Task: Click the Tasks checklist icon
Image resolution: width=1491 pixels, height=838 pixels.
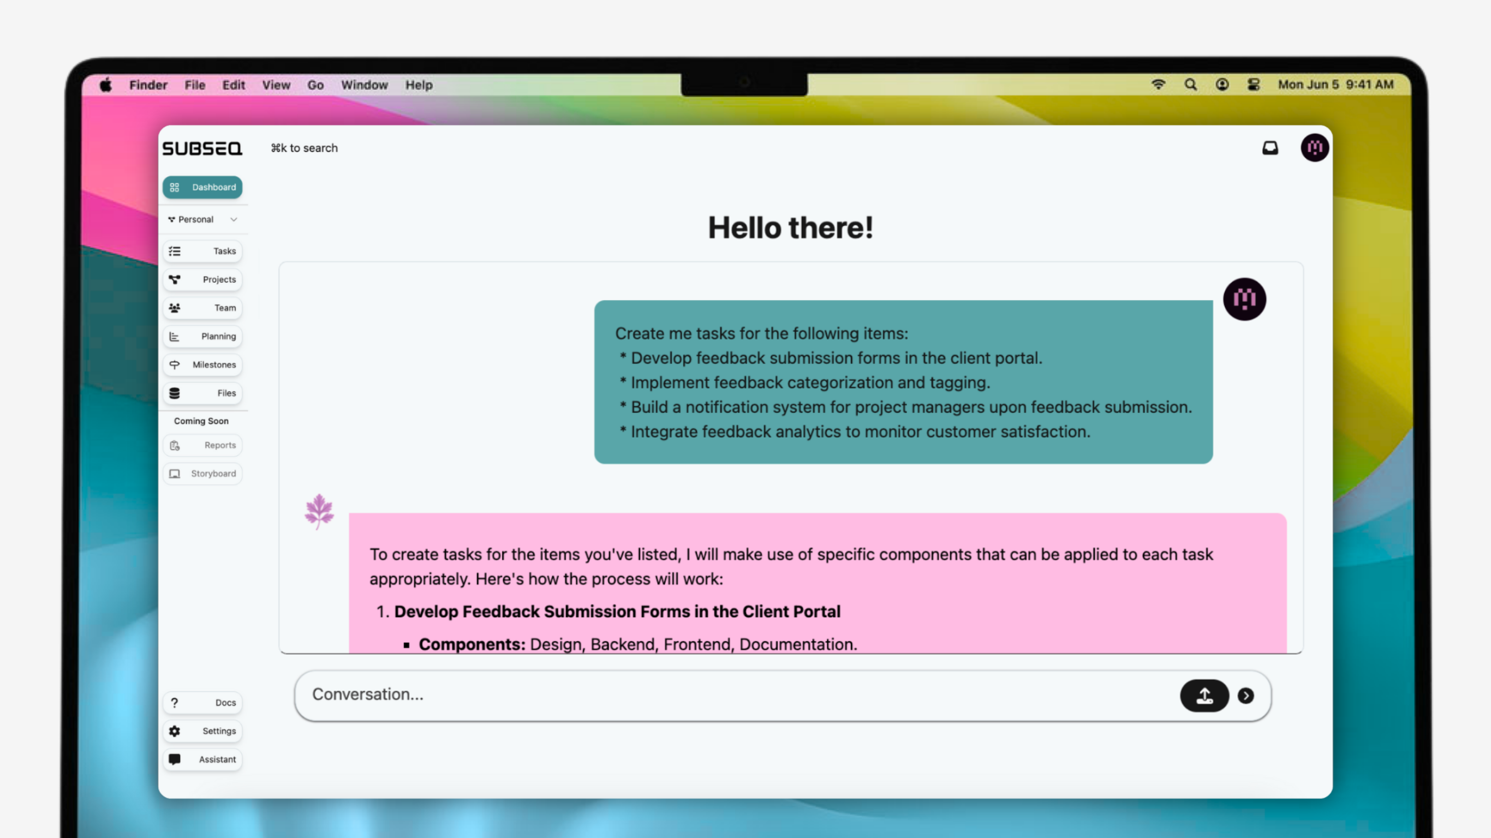Action: (175, 251)
